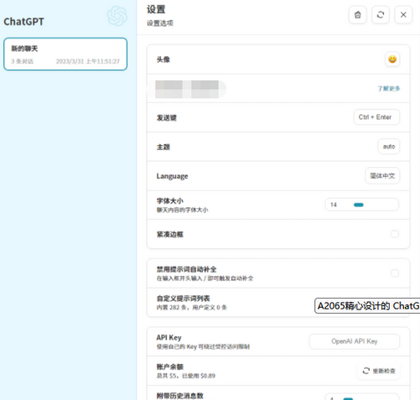Screen dimensions: 420x400
Task: Open the 发送键 Ctrl + Enter dropdown
Action: pyautogui.click(x=376, y=117)
